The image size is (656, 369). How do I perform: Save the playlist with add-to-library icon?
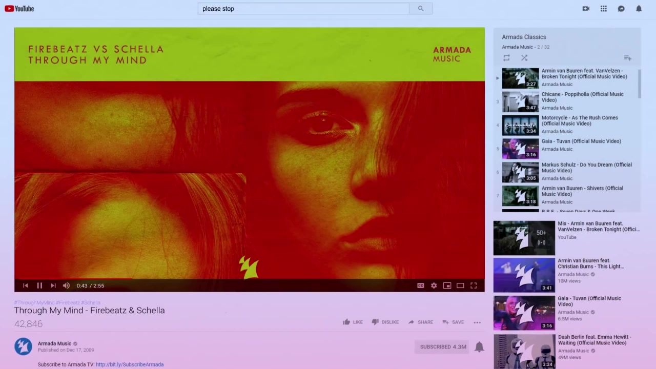pyautogui.click(x=627, y=58)
